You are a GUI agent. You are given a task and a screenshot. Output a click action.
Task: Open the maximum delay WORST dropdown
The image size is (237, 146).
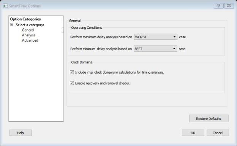click(x=156, y=37)
